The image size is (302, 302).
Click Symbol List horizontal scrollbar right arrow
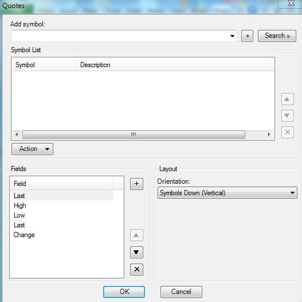pos(269,134)
